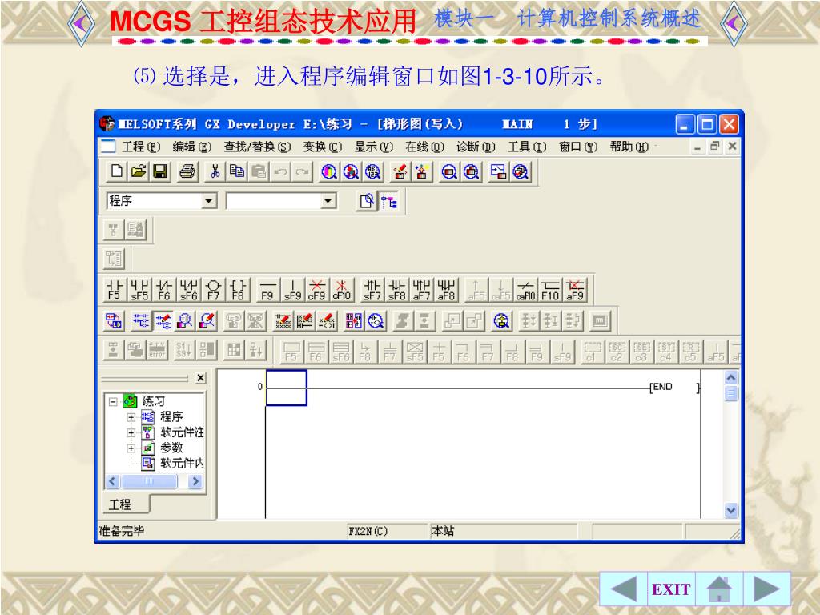
Task: Delete vertical line with cF10 tool
Action: 341,290
